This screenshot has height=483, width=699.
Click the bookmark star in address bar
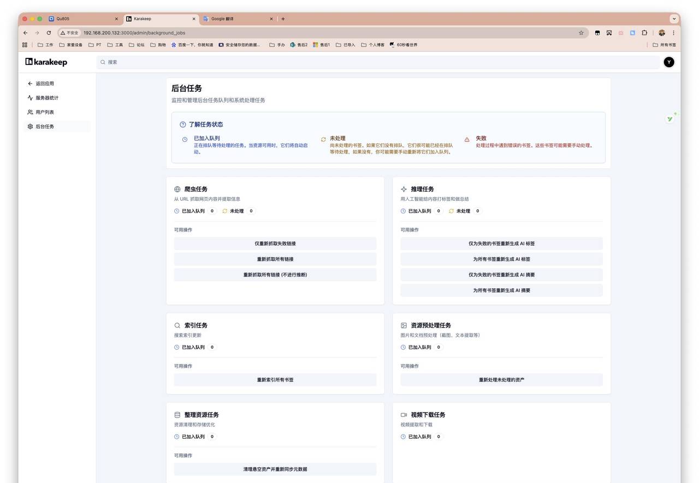coord(581,33)
